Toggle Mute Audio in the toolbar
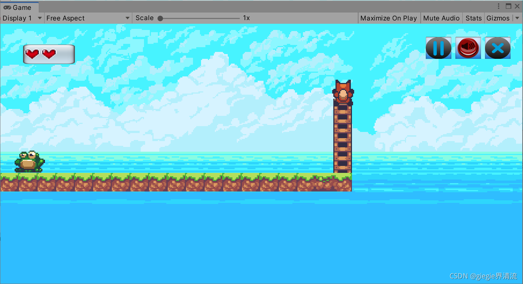This screenshot has height=284, width=523. click(x=441, y=18)
